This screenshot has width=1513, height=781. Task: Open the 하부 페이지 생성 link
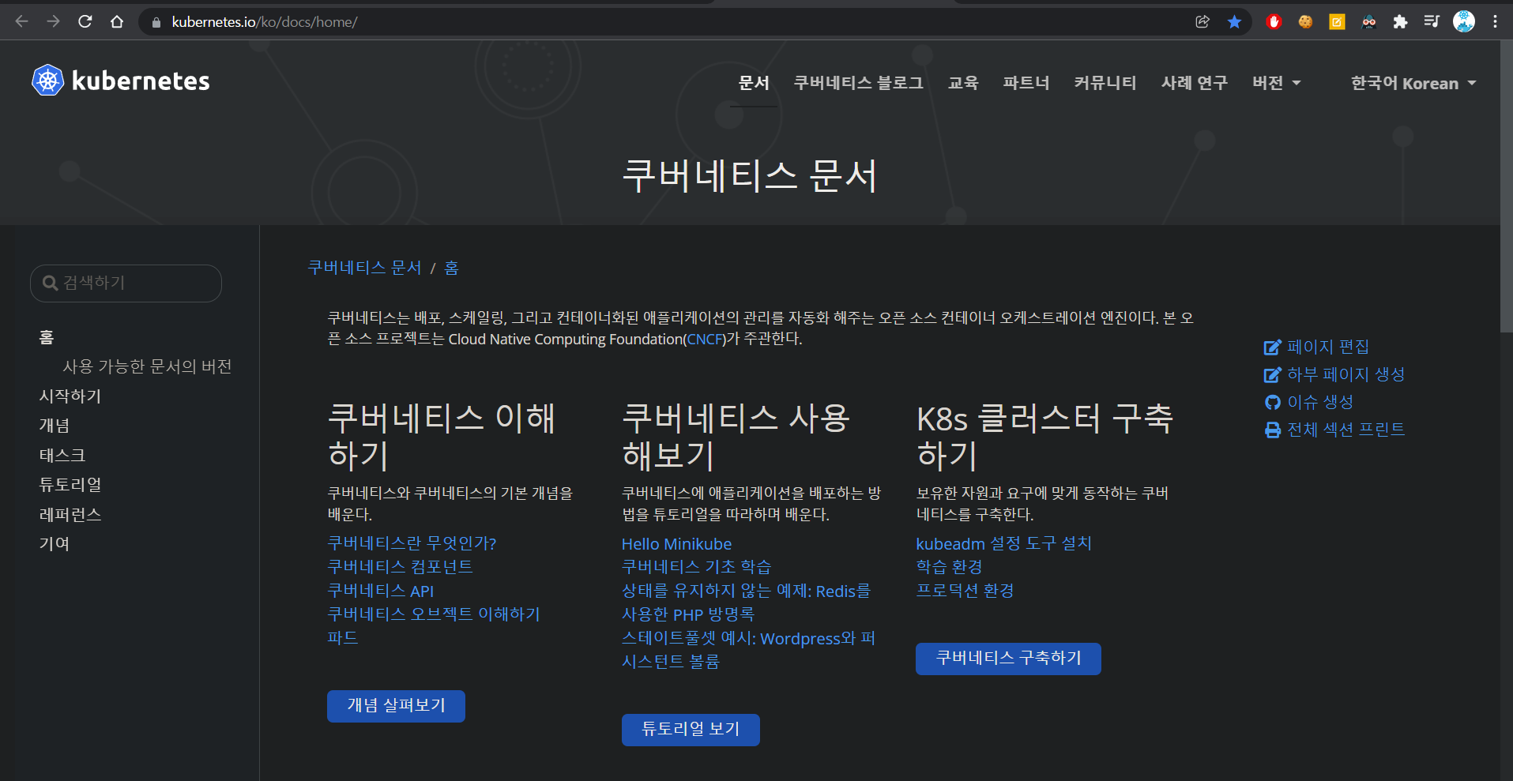[1346, 375]
